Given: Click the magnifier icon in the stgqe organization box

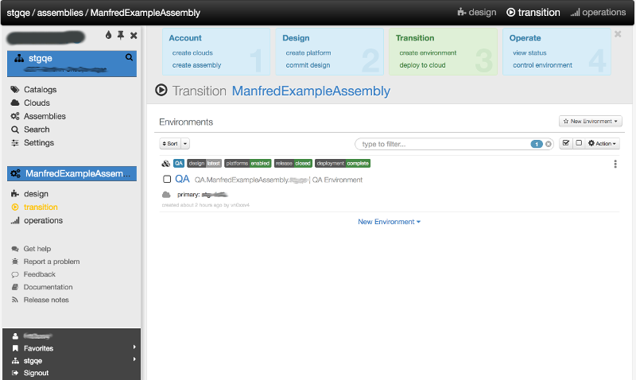Looking at the screenshot, I should coord(129,57).
